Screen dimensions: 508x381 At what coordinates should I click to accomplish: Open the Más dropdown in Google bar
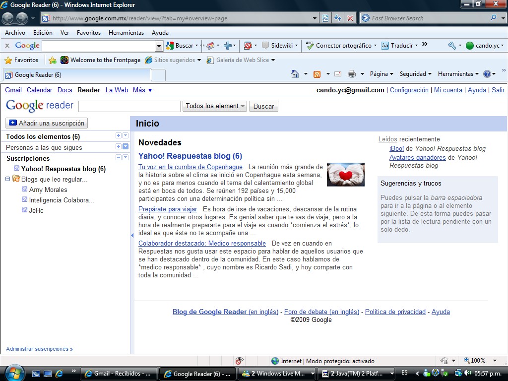click(142, 90)
